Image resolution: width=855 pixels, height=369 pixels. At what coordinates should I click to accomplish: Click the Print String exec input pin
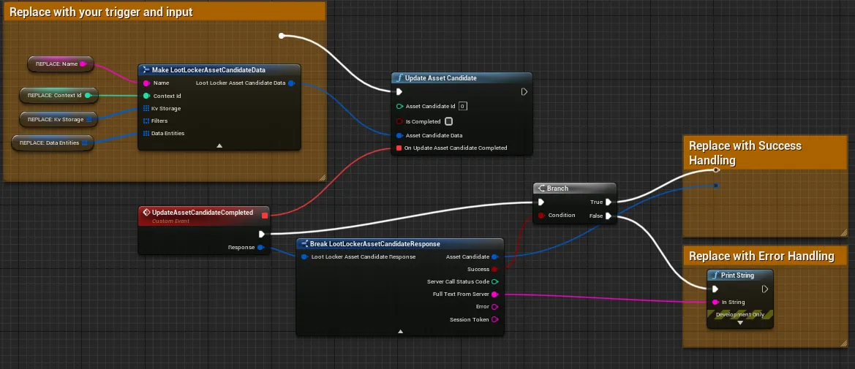(x=715, y=289)
